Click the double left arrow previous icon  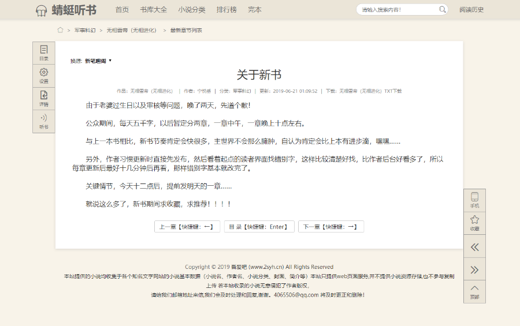pyautogui.click(x=474, y=247)
